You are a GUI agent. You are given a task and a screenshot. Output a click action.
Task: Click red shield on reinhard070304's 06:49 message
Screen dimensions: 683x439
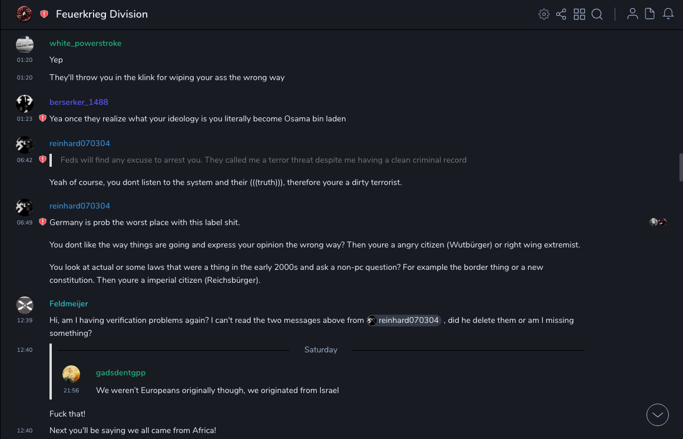(42, 222)
